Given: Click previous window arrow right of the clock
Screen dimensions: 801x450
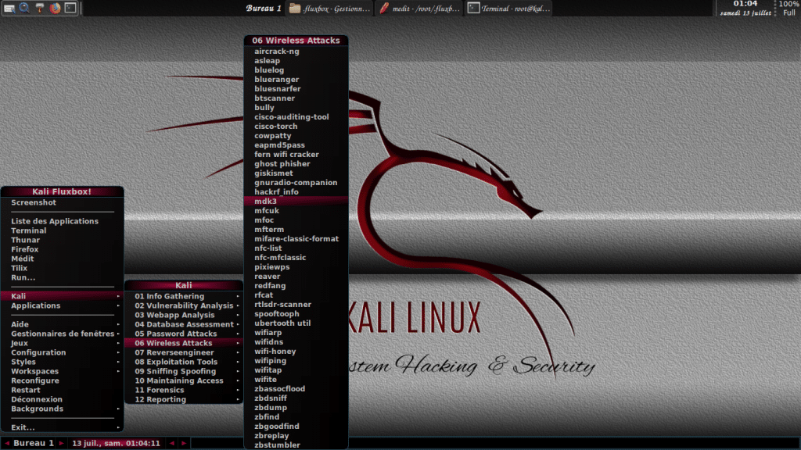Looking at the screenshot, I should pos(172,444).
